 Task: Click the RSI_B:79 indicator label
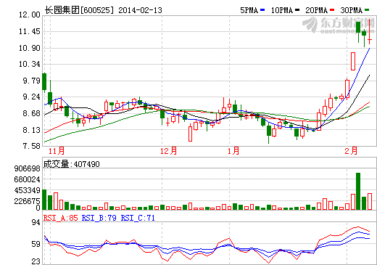pos(99,218)
